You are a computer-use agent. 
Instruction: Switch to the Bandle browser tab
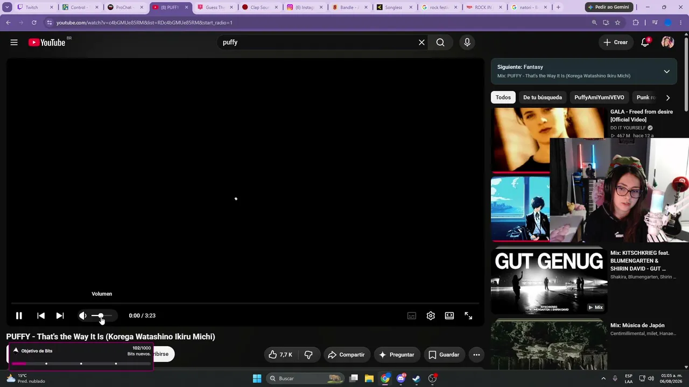point(349,8)
